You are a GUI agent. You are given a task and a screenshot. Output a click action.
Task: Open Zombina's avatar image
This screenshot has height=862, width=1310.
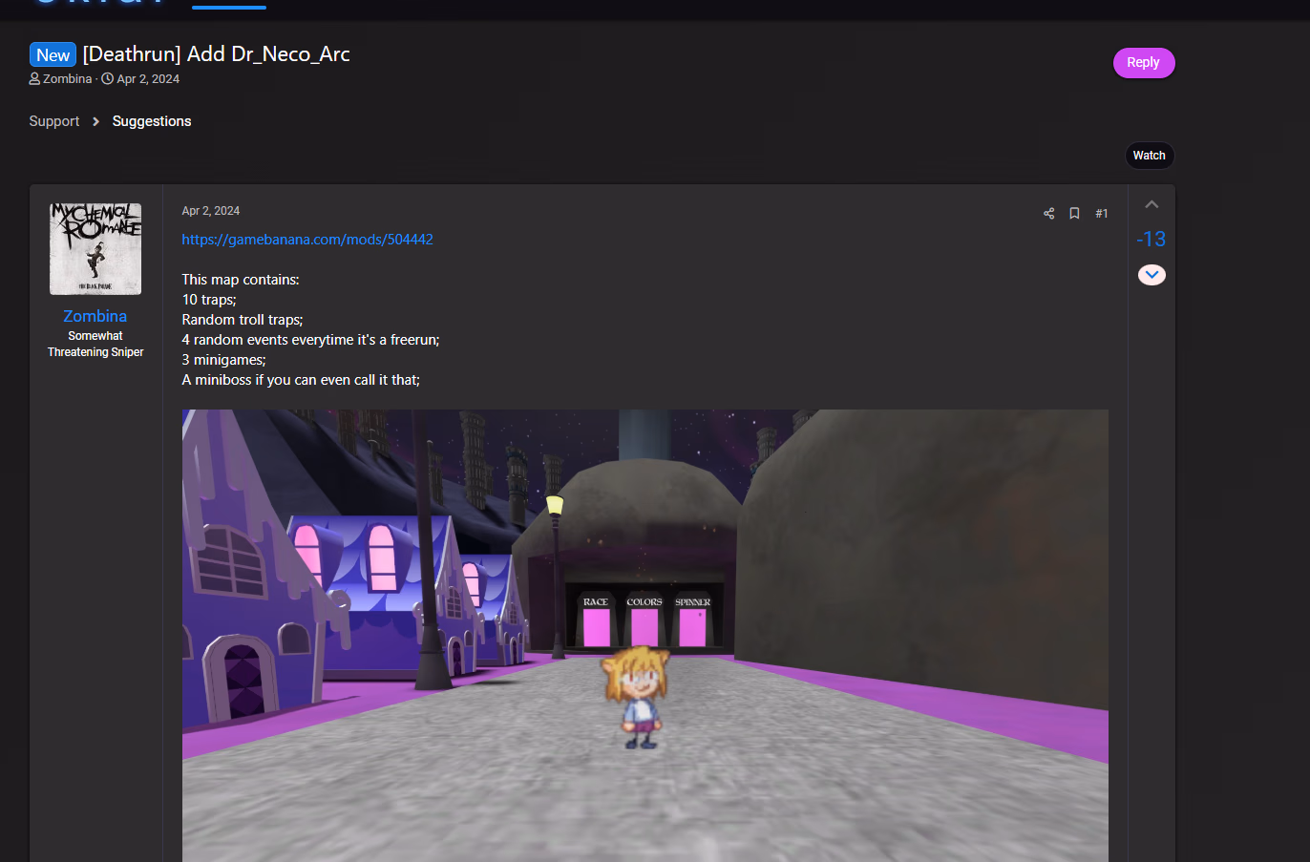(x=95, y=249)
